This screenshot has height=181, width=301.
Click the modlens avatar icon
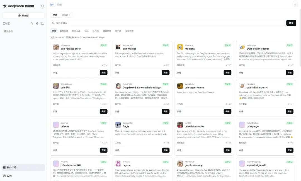[x=180, y=47]
